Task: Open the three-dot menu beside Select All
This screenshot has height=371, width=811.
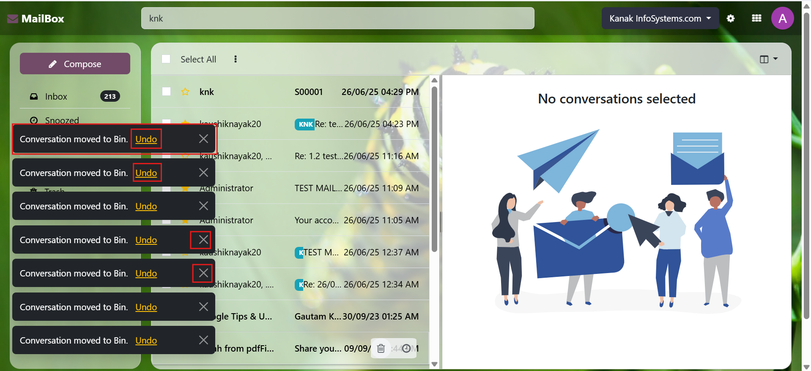Action: (236, 59)
